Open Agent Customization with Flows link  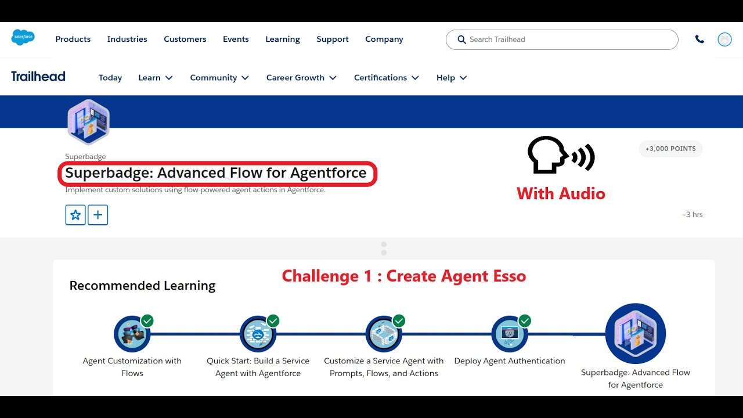[x=132, y=367]
